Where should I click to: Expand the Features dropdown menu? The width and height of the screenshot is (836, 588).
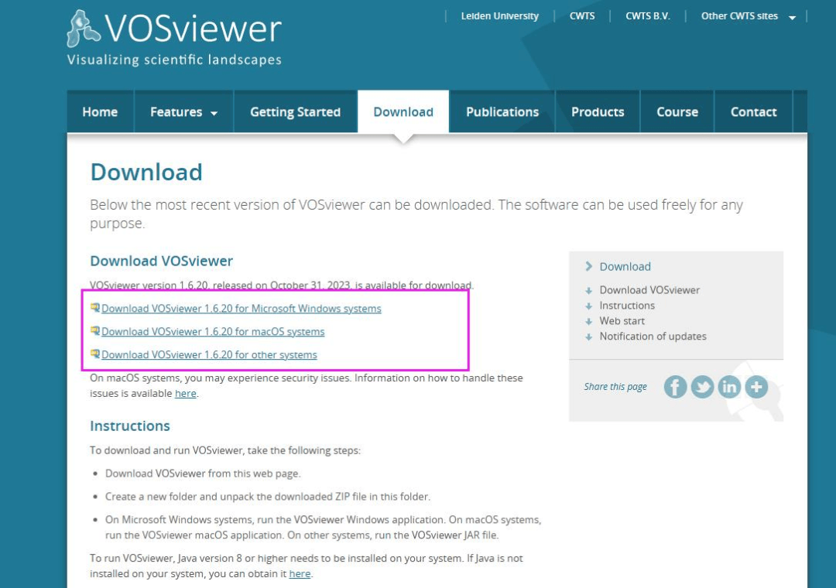(183, 112)
